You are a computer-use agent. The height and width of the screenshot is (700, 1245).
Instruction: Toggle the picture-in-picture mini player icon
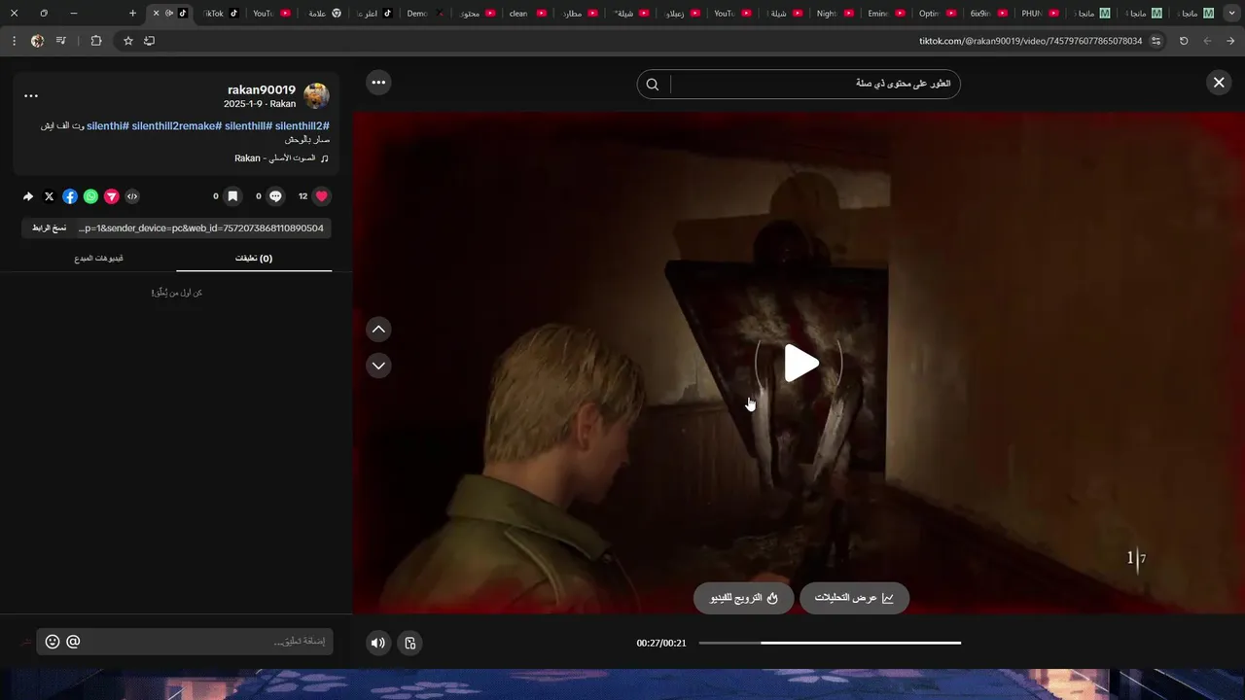409,643
